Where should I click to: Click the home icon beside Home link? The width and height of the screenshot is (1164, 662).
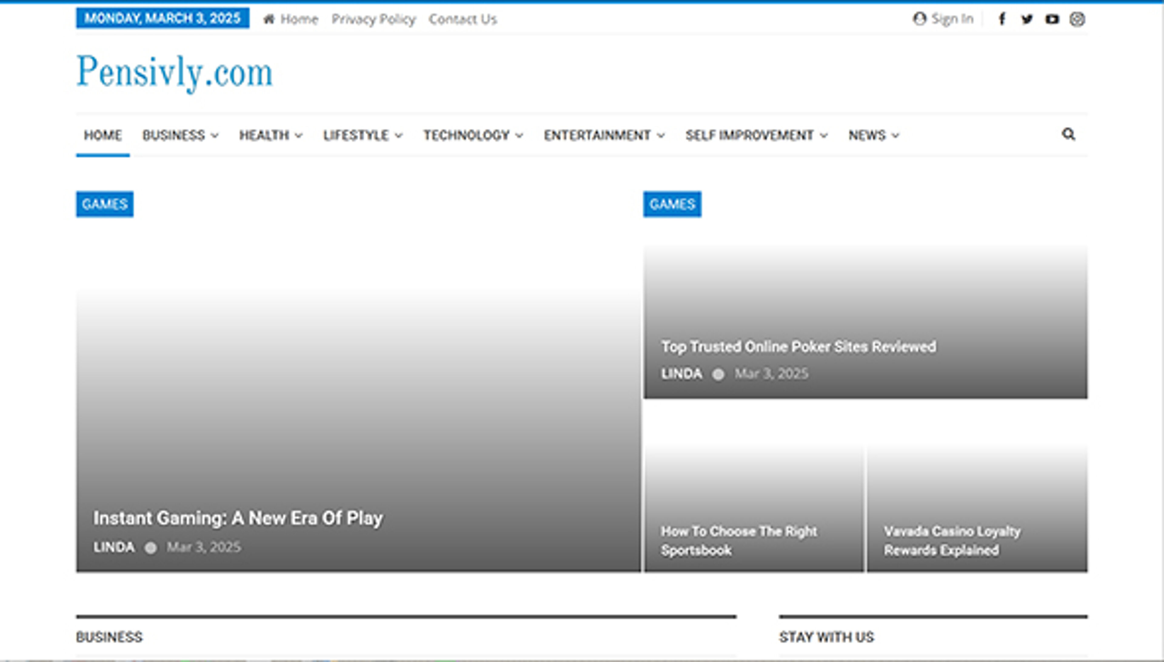[269, 19]
